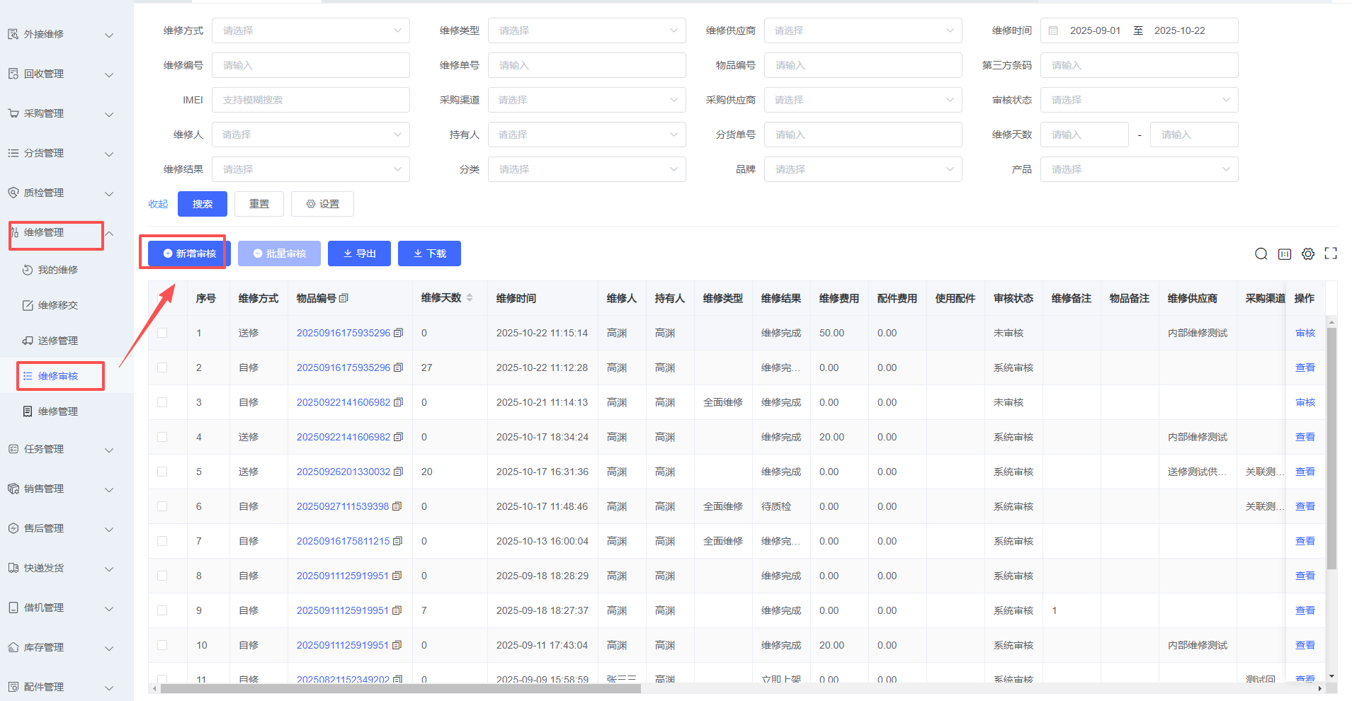
Task: Click the search magnifier icon above table
Action: [x=1261, y=254]
